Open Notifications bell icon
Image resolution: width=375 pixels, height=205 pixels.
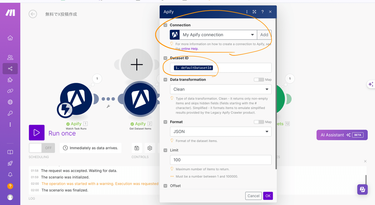pyautogui.click(x=10, y=175)
